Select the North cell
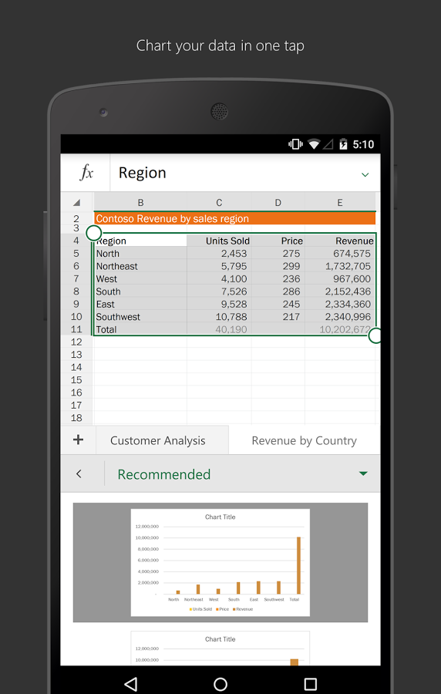Viewport: 441px width, 694px height. coord(140,254)
